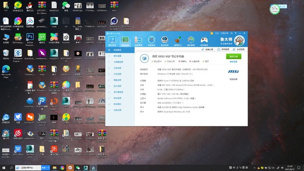Image resolution: width=304 pixels, height=171 pixels.
Task: Open the QQ音乐 desktop icon
Action: (66, 118)
